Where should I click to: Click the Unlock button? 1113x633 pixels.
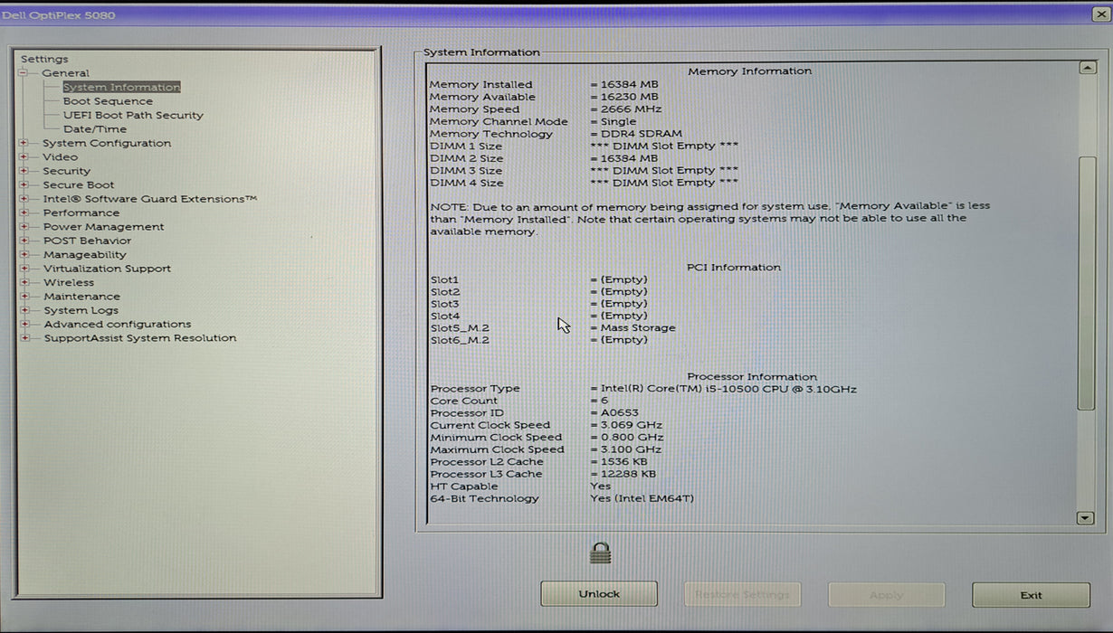599,594
